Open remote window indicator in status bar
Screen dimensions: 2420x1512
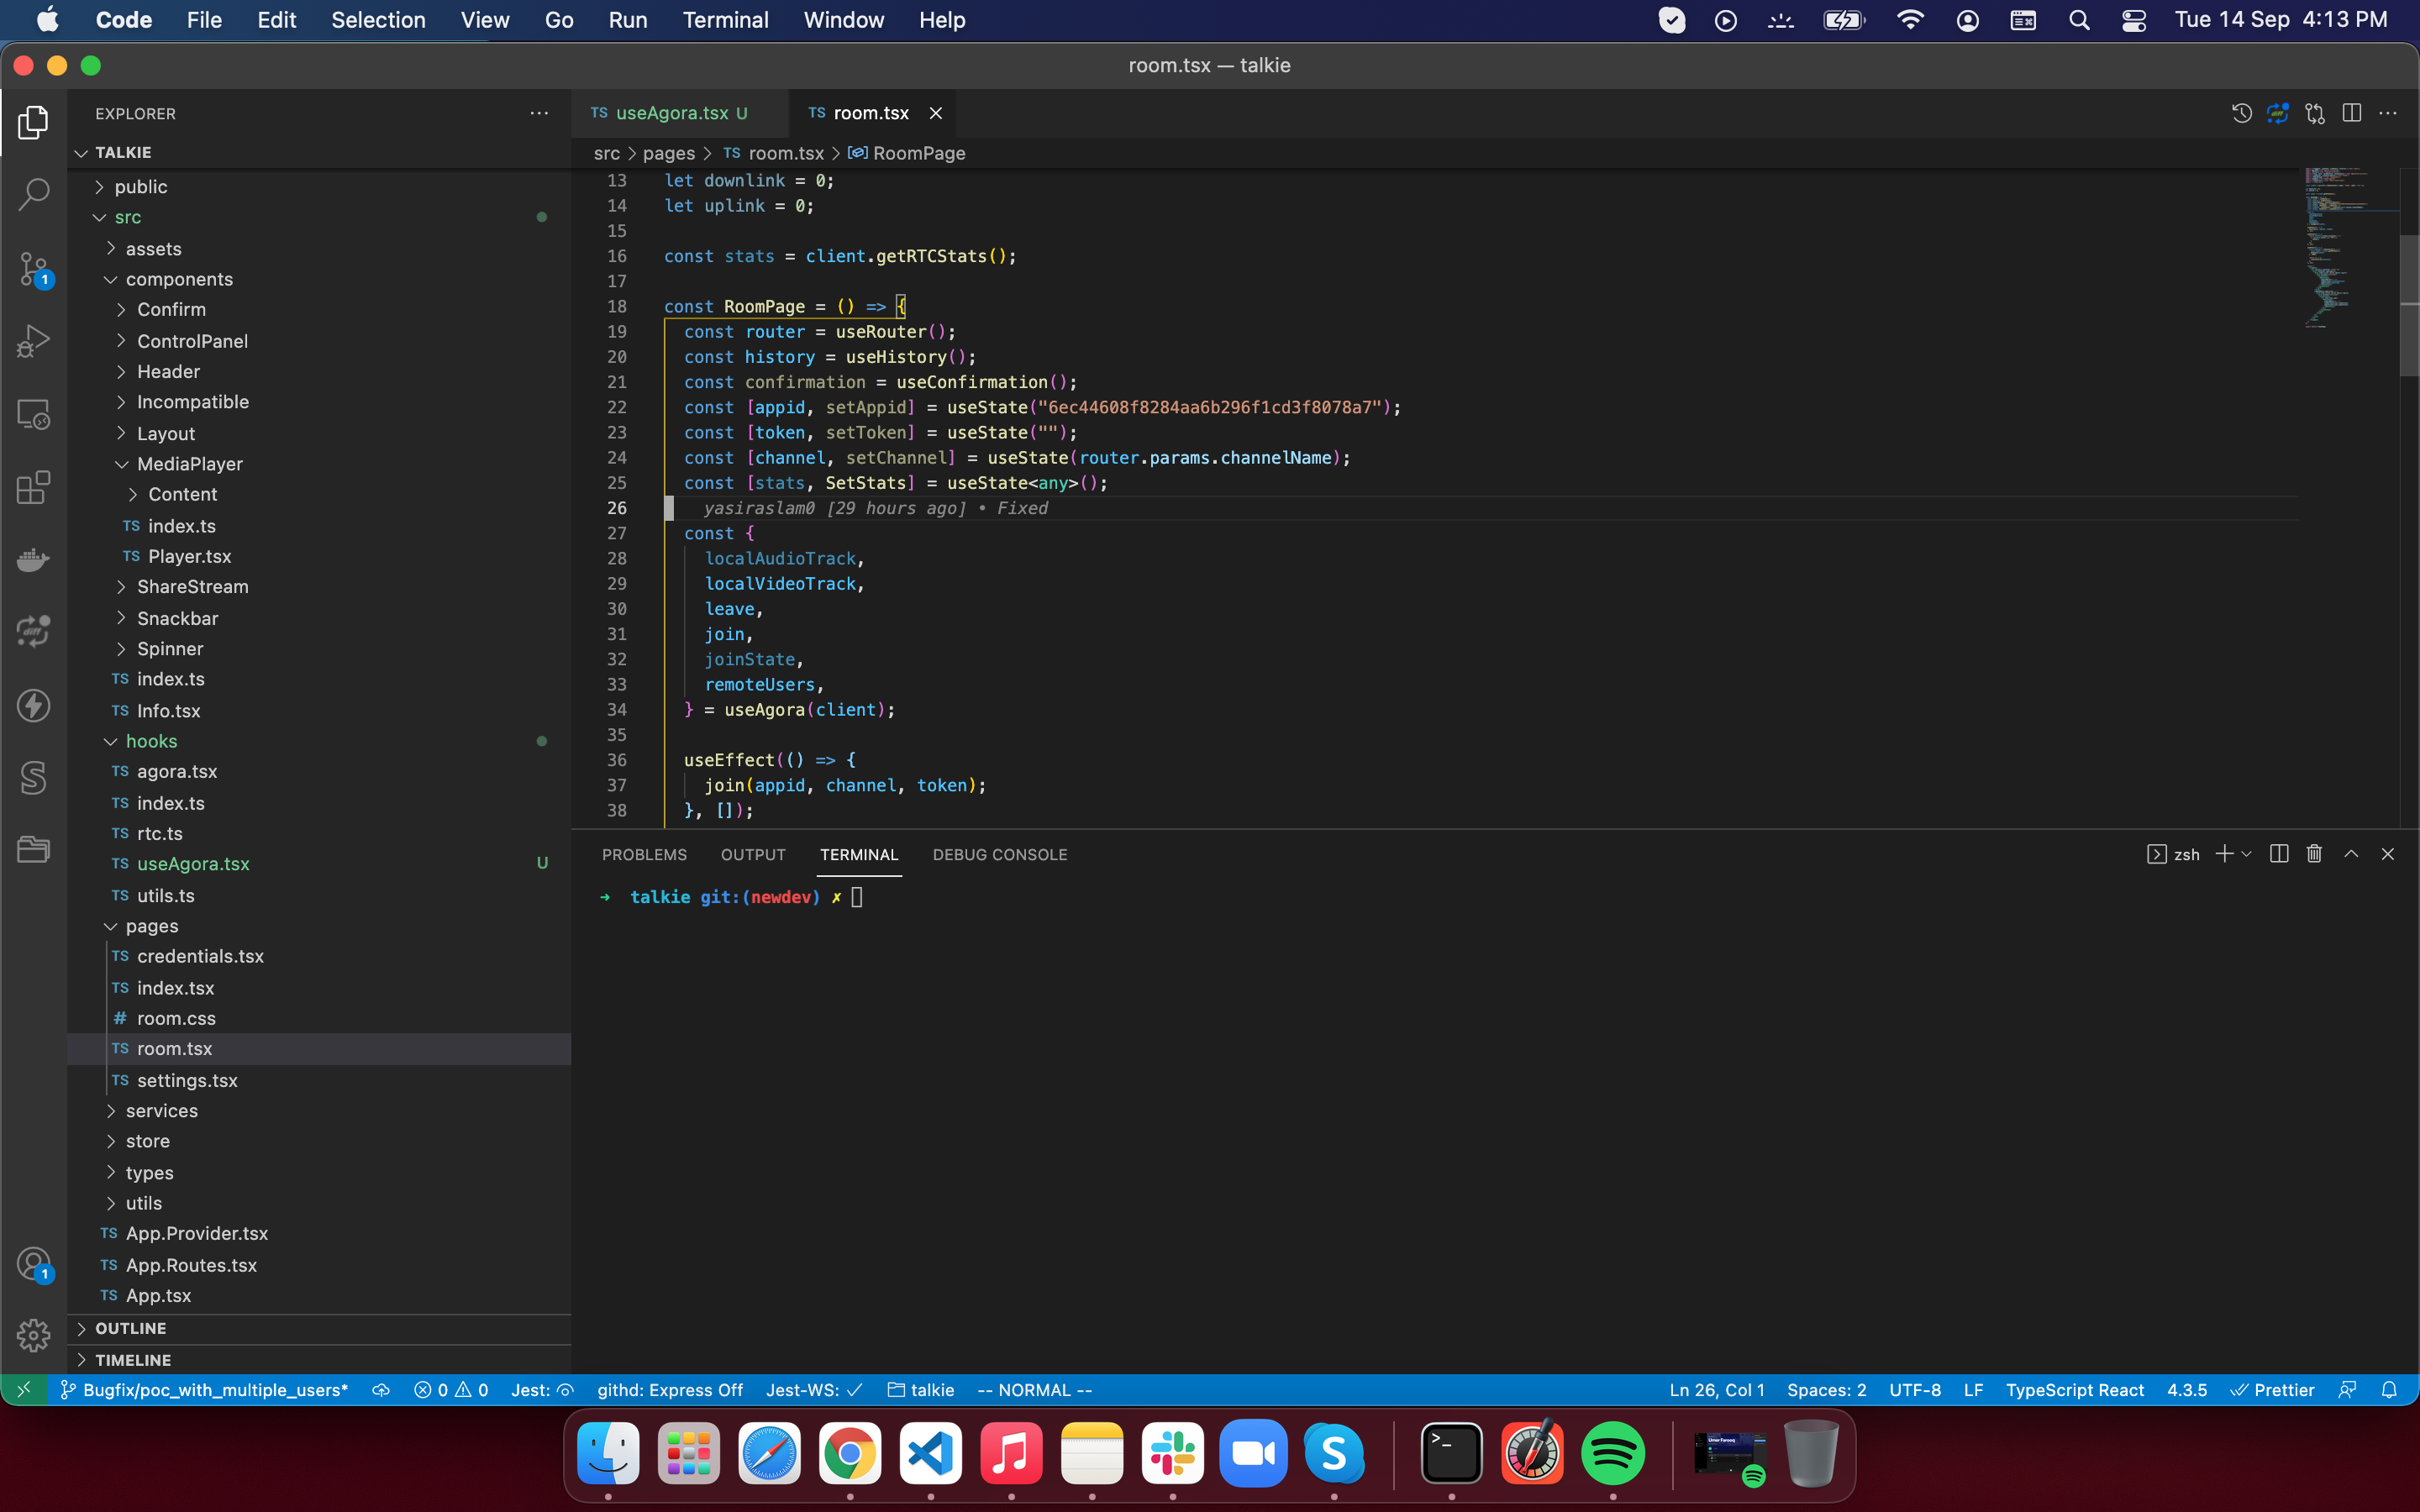[24, 1390]
